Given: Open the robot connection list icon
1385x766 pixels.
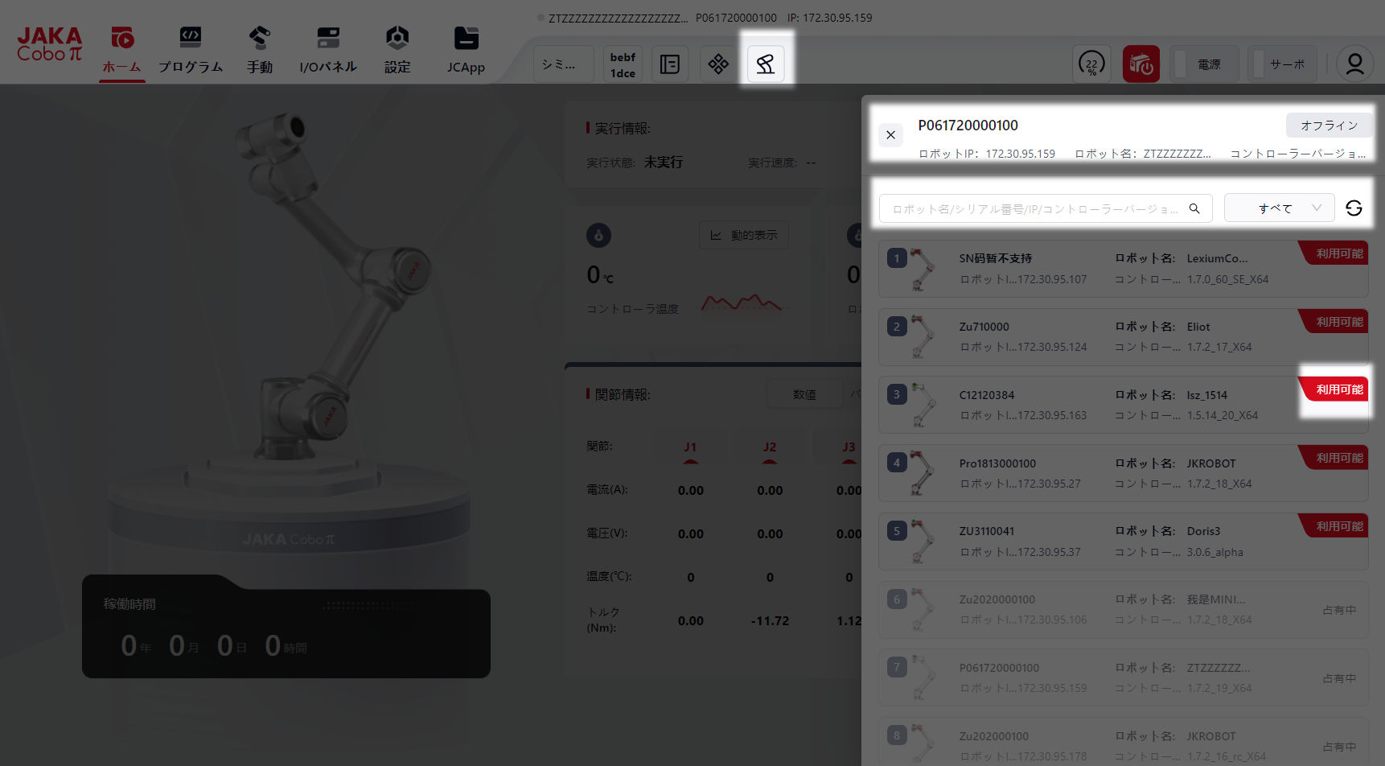Looking at the screenshot, I should click(x=766, y=64).
